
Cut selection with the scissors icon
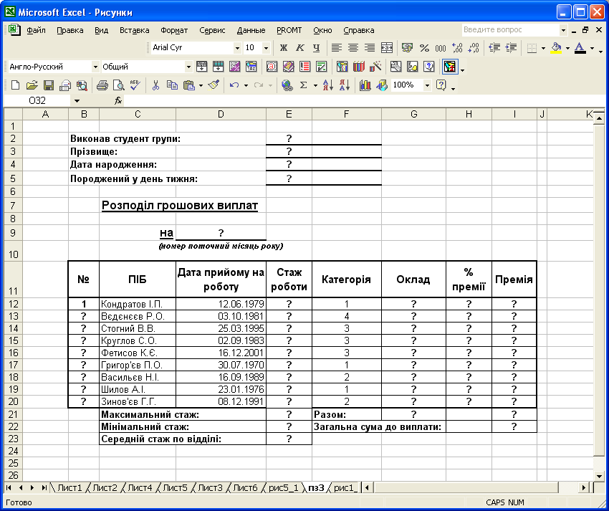click(155, 85)
